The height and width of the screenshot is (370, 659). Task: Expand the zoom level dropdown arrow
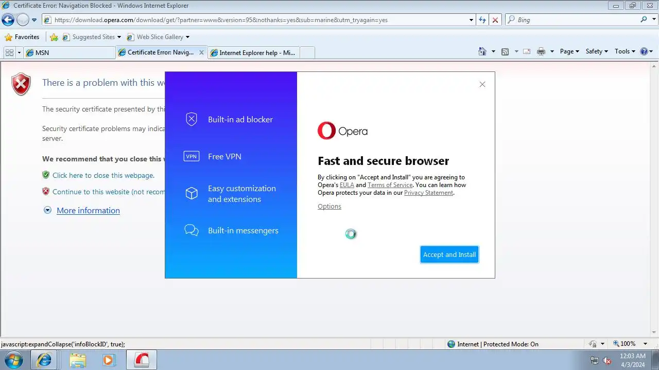[x=645, y=344]
